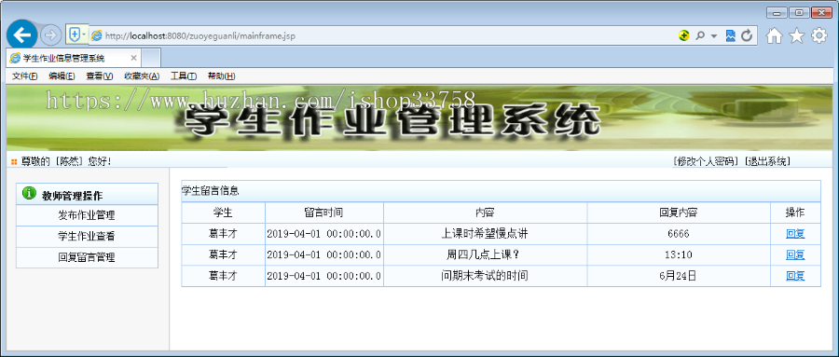The width and height of the screenshot is (839, 357).
Task: Open the blue shield security icon
Action: (75, 34)
